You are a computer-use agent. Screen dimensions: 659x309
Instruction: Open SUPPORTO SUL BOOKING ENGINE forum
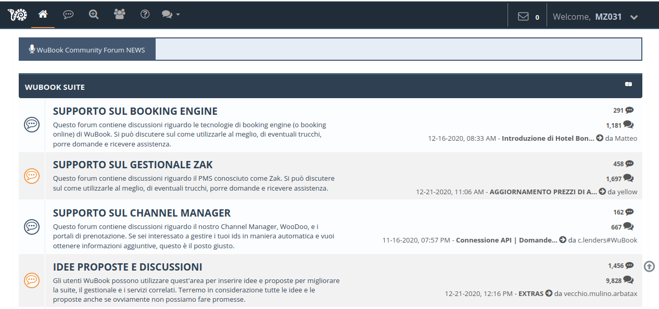pyautogui.click(x=135, y=111)
